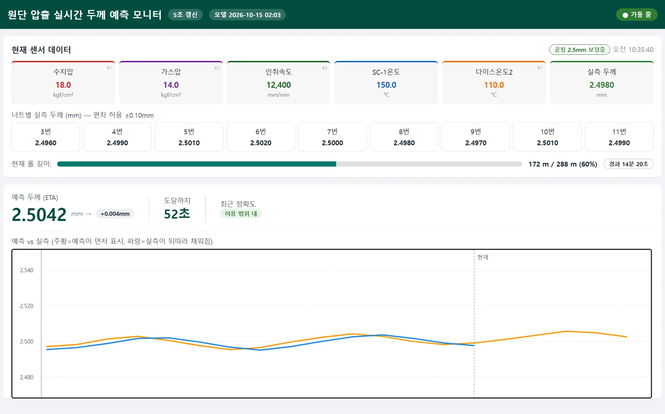The width and height of the screenshot is (665, 414).
Task: Open the 가스압 sensor card
Action: click(171, 83)
